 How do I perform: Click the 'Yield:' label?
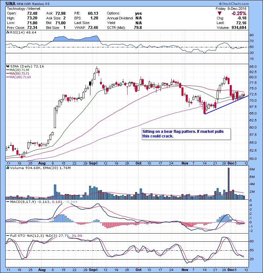point(111,23)
